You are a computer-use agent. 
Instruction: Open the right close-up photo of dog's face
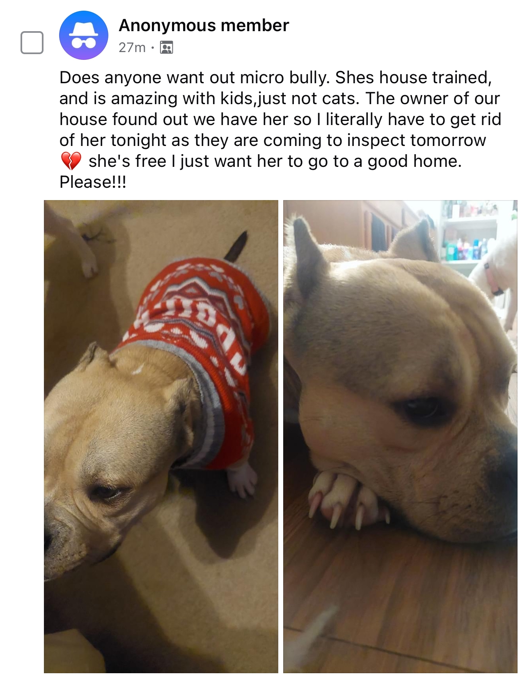400,436
